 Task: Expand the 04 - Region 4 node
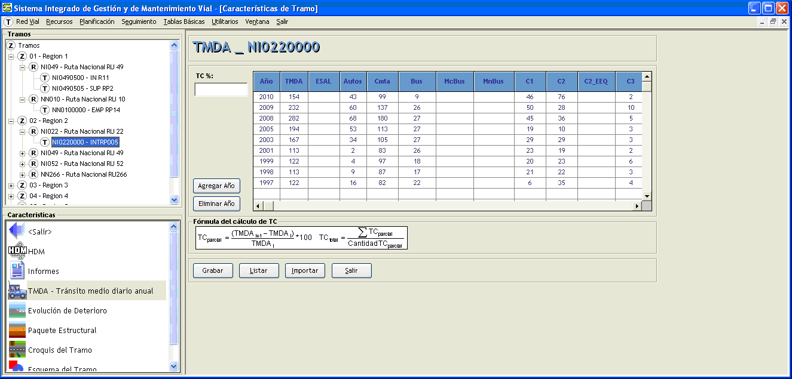(11, 196)
